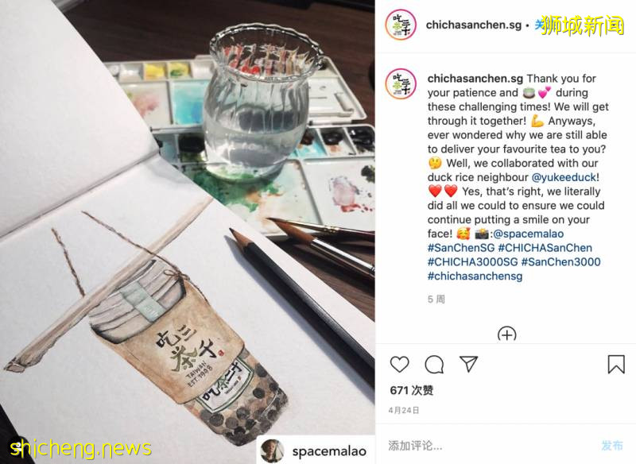Open chichasanchen.sg profile picture in header
The height and width of the screenshot is (464, 636).
point(401,25)
